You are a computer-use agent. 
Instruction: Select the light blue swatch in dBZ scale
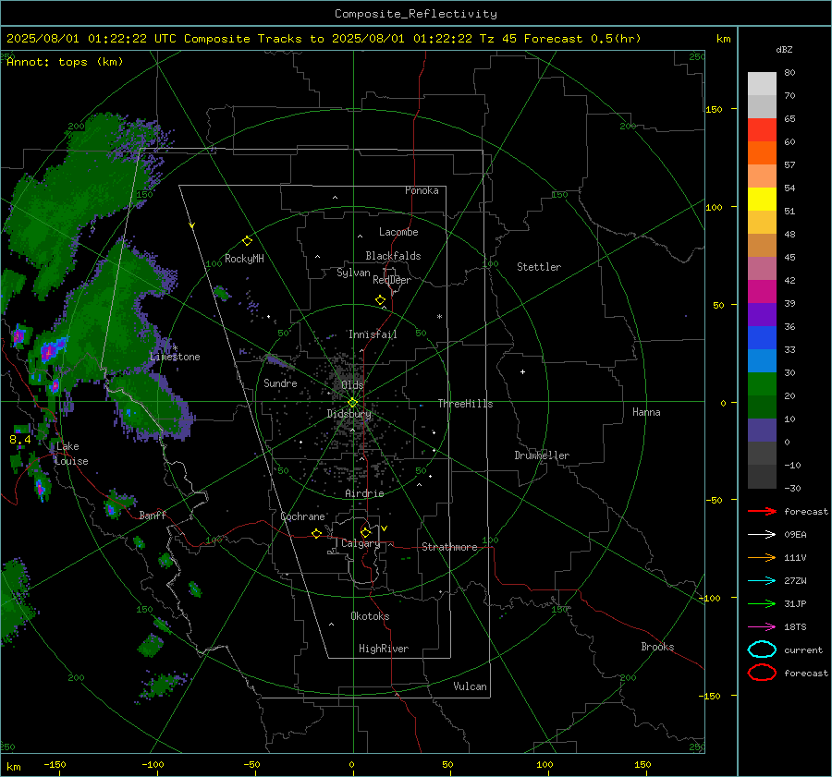tap(762, 360)
